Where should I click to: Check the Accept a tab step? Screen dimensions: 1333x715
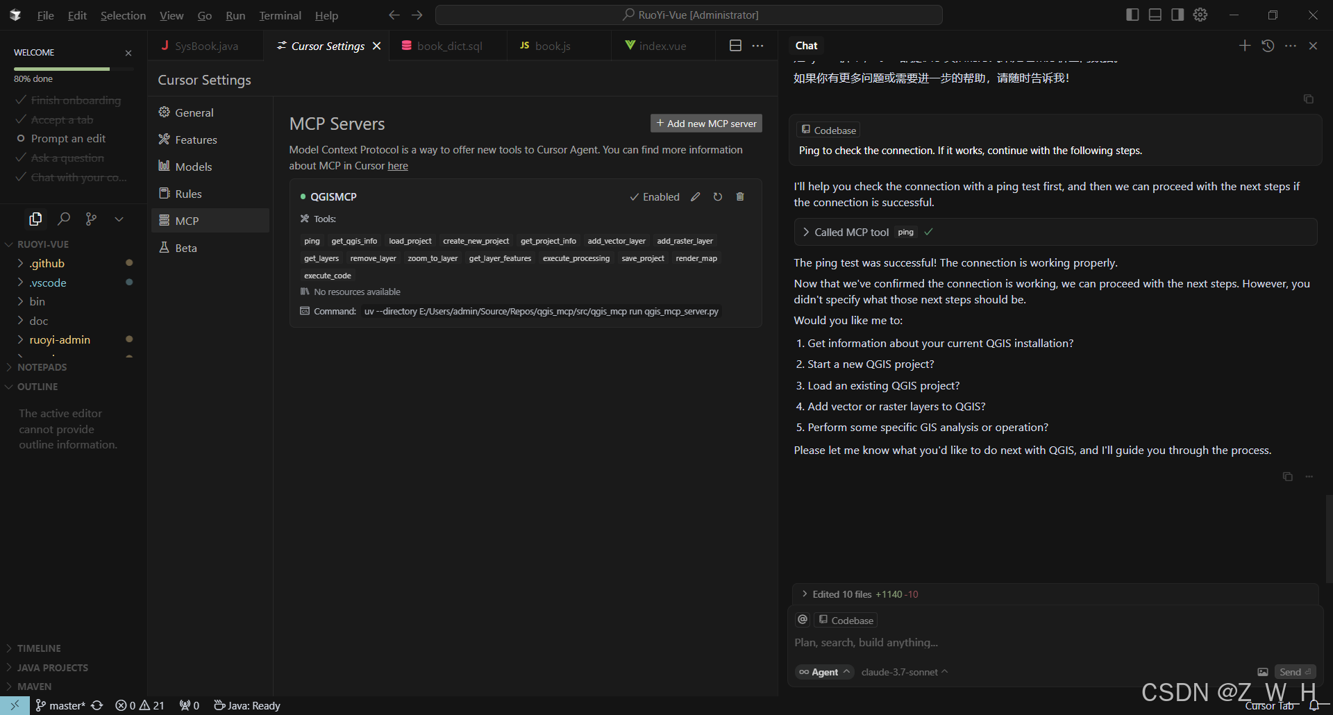pyautogui.click(x=55, y=120)
